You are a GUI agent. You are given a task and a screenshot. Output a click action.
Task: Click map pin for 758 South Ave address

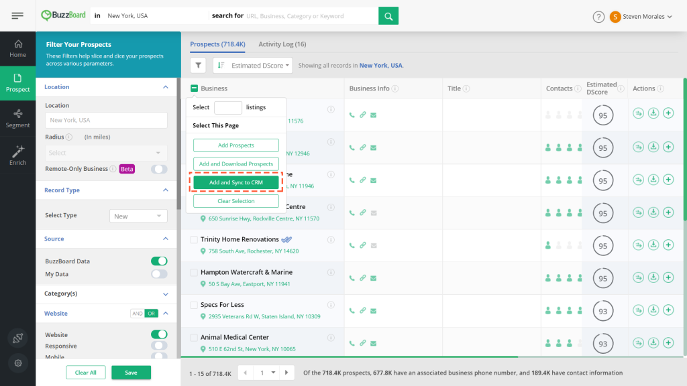pos(203,251)
